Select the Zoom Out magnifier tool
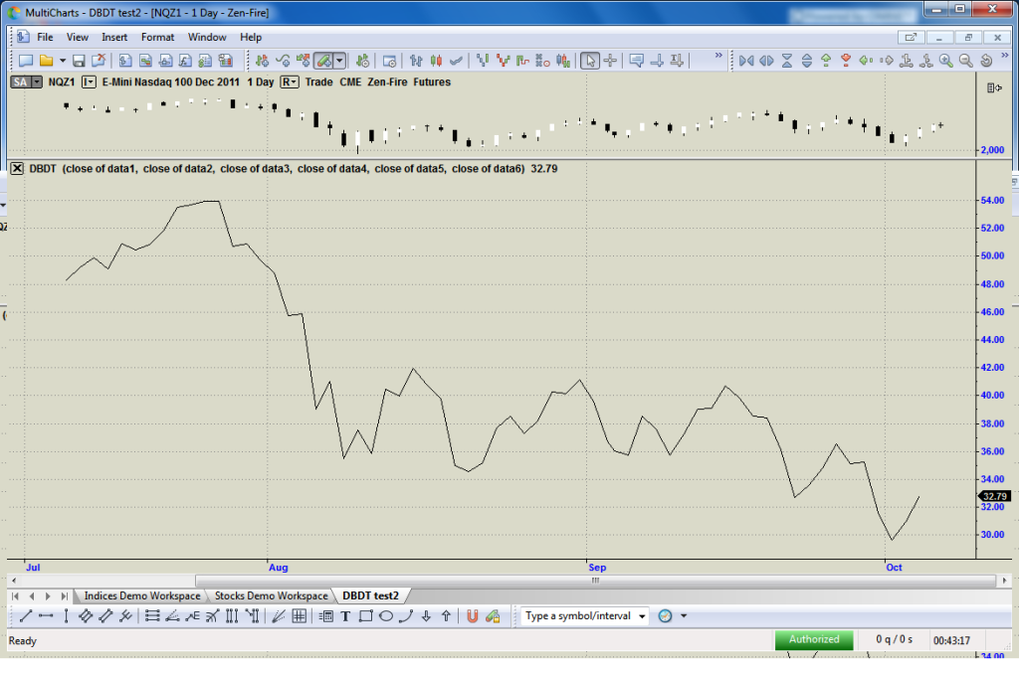 (965, 61)
